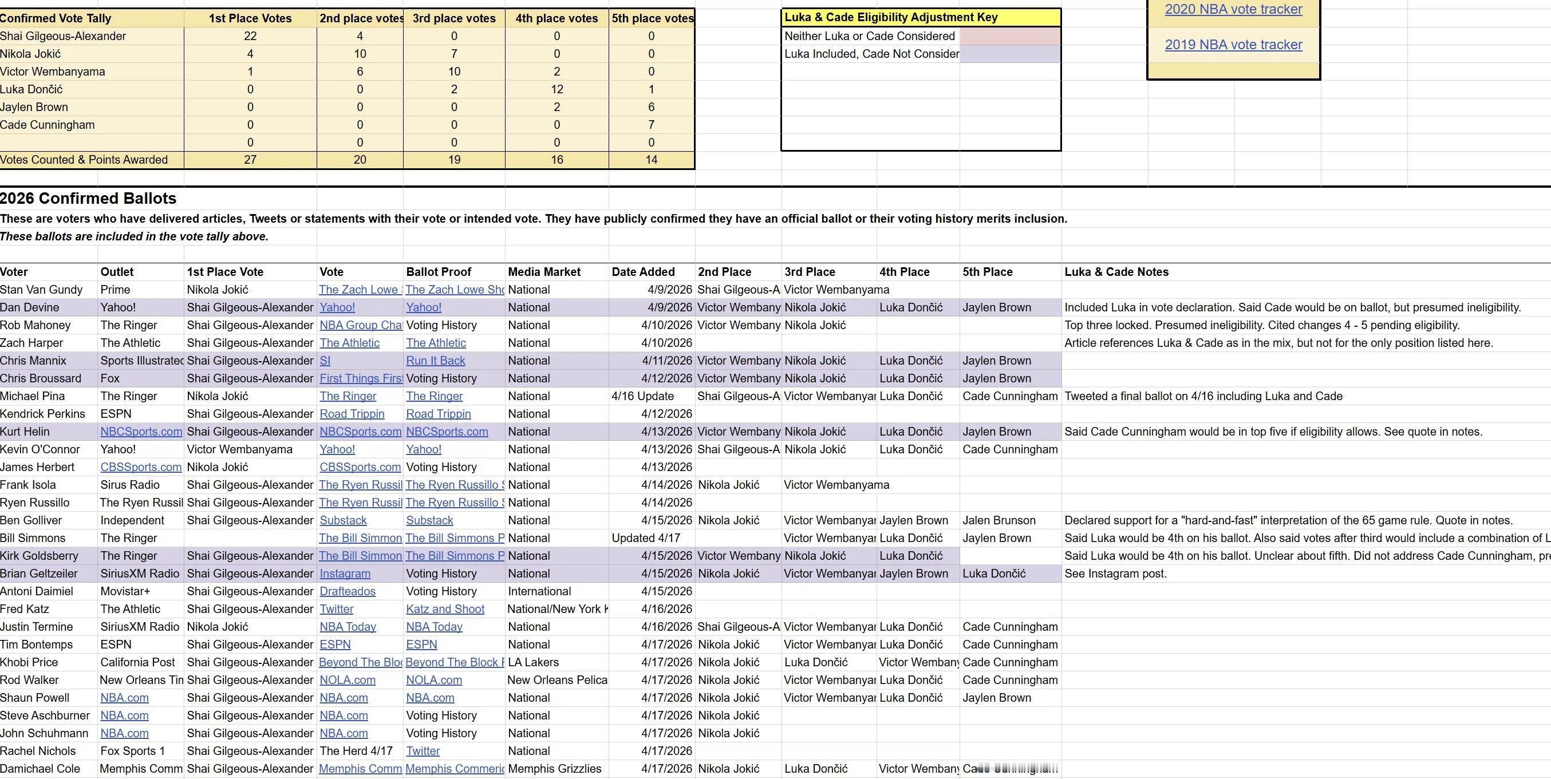Open the 2020 NBA vote tracker link
The height and width of the screenshot is (779, 1551).
tap(1233, 9)
